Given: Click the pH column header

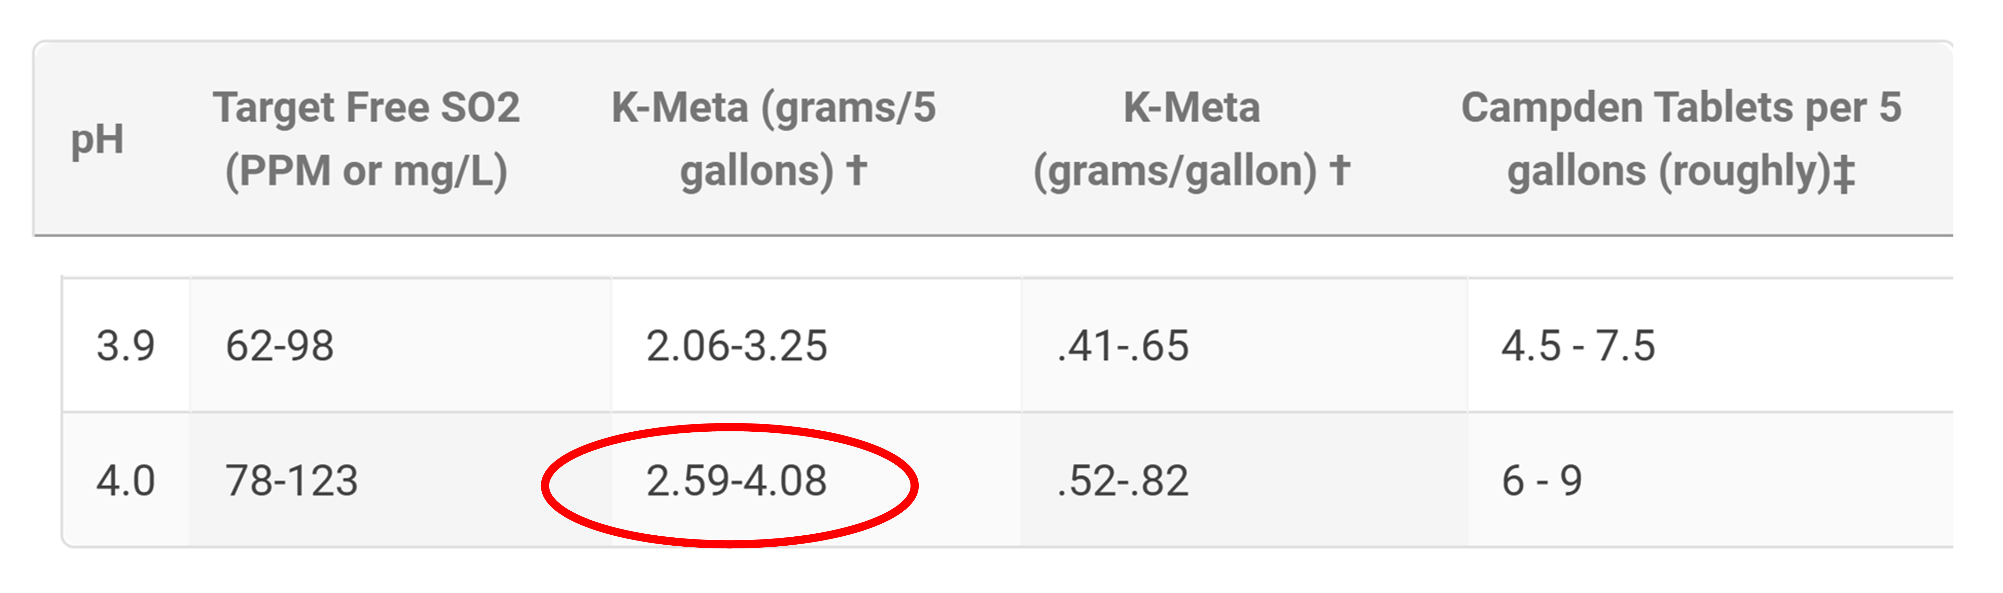Looking at the screenshot, I should (97, 141).
